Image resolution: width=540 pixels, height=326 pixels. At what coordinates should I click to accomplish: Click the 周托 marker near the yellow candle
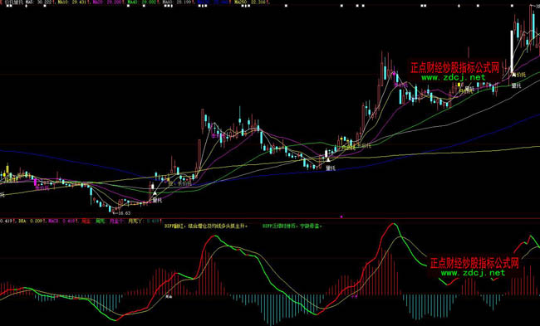point(469,89)
